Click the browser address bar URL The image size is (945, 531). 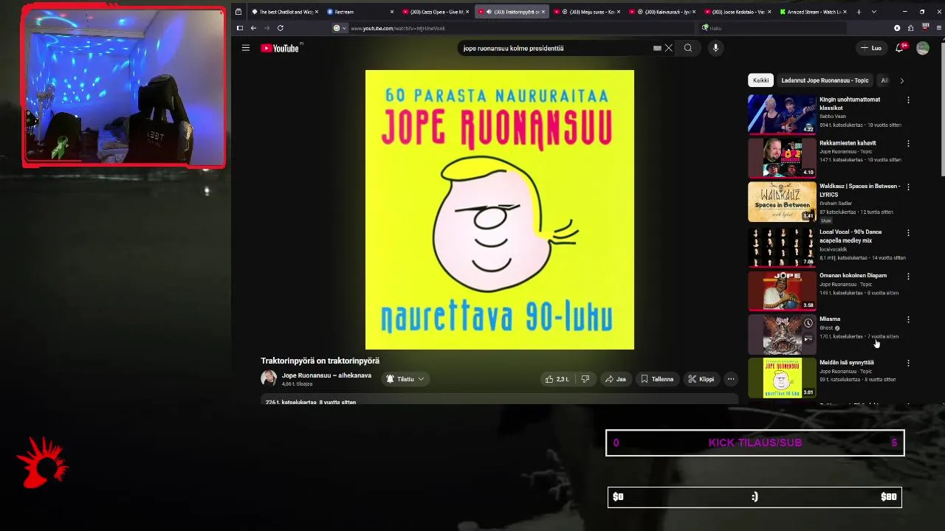398,28
